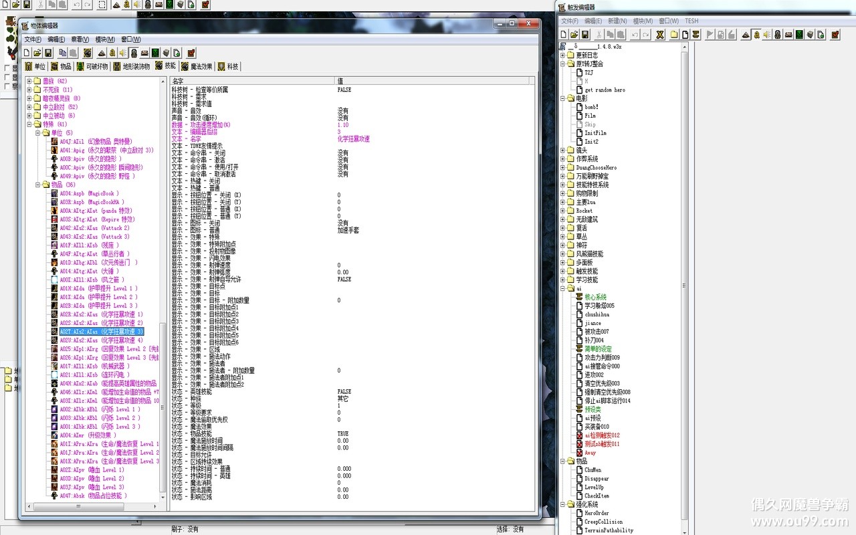This screenshot has width=856, height=535.
Task: Click Import Manager icon in Trigger Editor toolbar
Action: coord(821,34)
